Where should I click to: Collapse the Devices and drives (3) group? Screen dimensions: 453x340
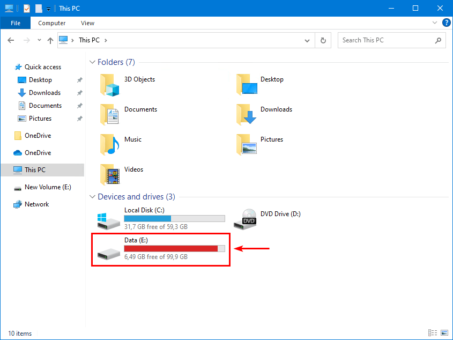(x=92, y=197)
